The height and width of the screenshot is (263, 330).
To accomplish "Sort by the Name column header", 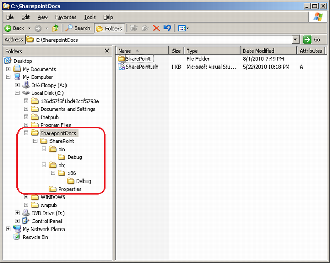I will click(142, 51).
